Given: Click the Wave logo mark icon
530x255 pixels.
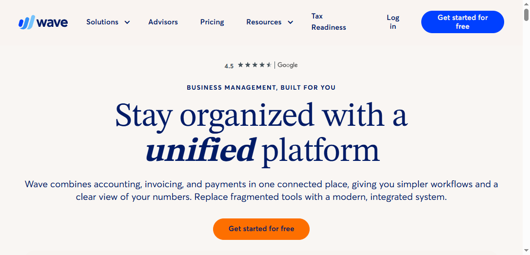Looking at the screenshot, I should click(26, 22).
